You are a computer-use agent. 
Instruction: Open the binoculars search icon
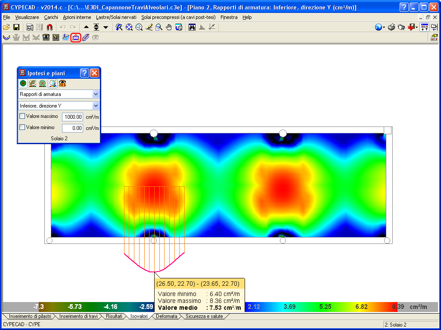[192, 27]
